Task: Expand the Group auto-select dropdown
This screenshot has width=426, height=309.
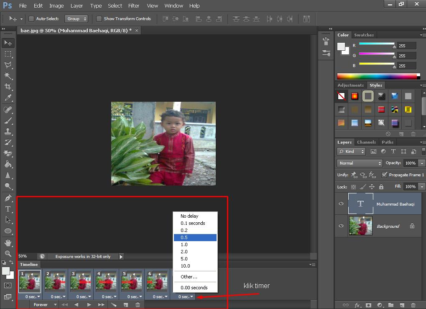Action: click(x=77, y=19)
